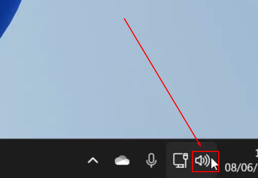258x178 pixels.
Task: Click the clock time above the date
Action: 257,153
